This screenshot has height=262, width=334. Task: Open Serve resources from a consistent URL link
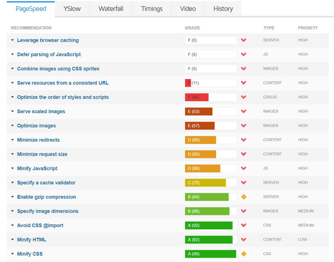click(x=63, y=83)
